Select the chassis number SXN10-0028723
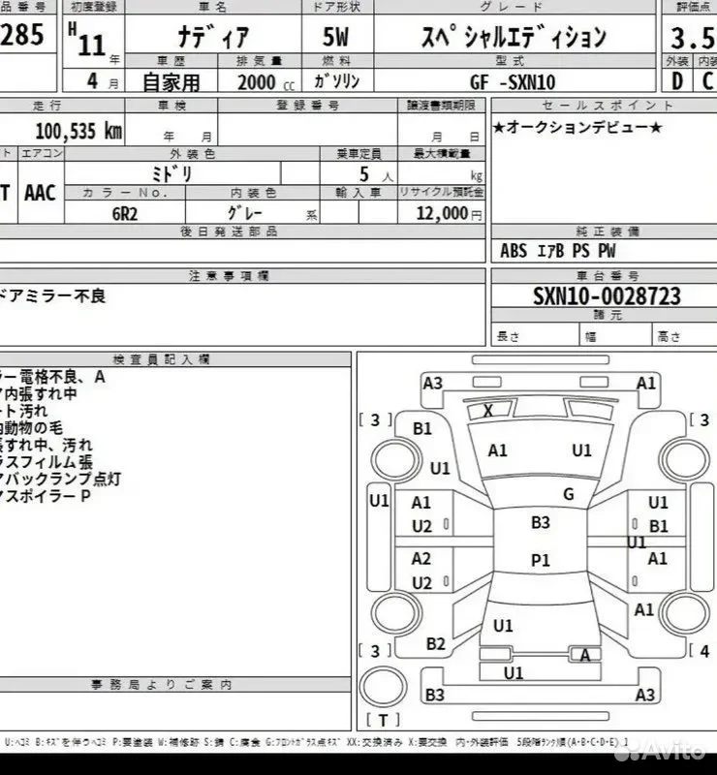Image resolution: width=717 pixels, height=775 pixels. click(x=607, y=296)
